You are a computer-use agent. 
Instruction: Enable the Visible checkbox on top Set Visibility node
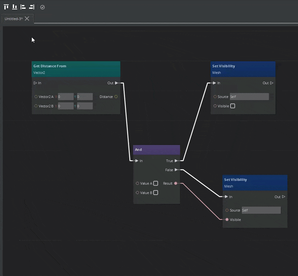(x=232, y=106)
